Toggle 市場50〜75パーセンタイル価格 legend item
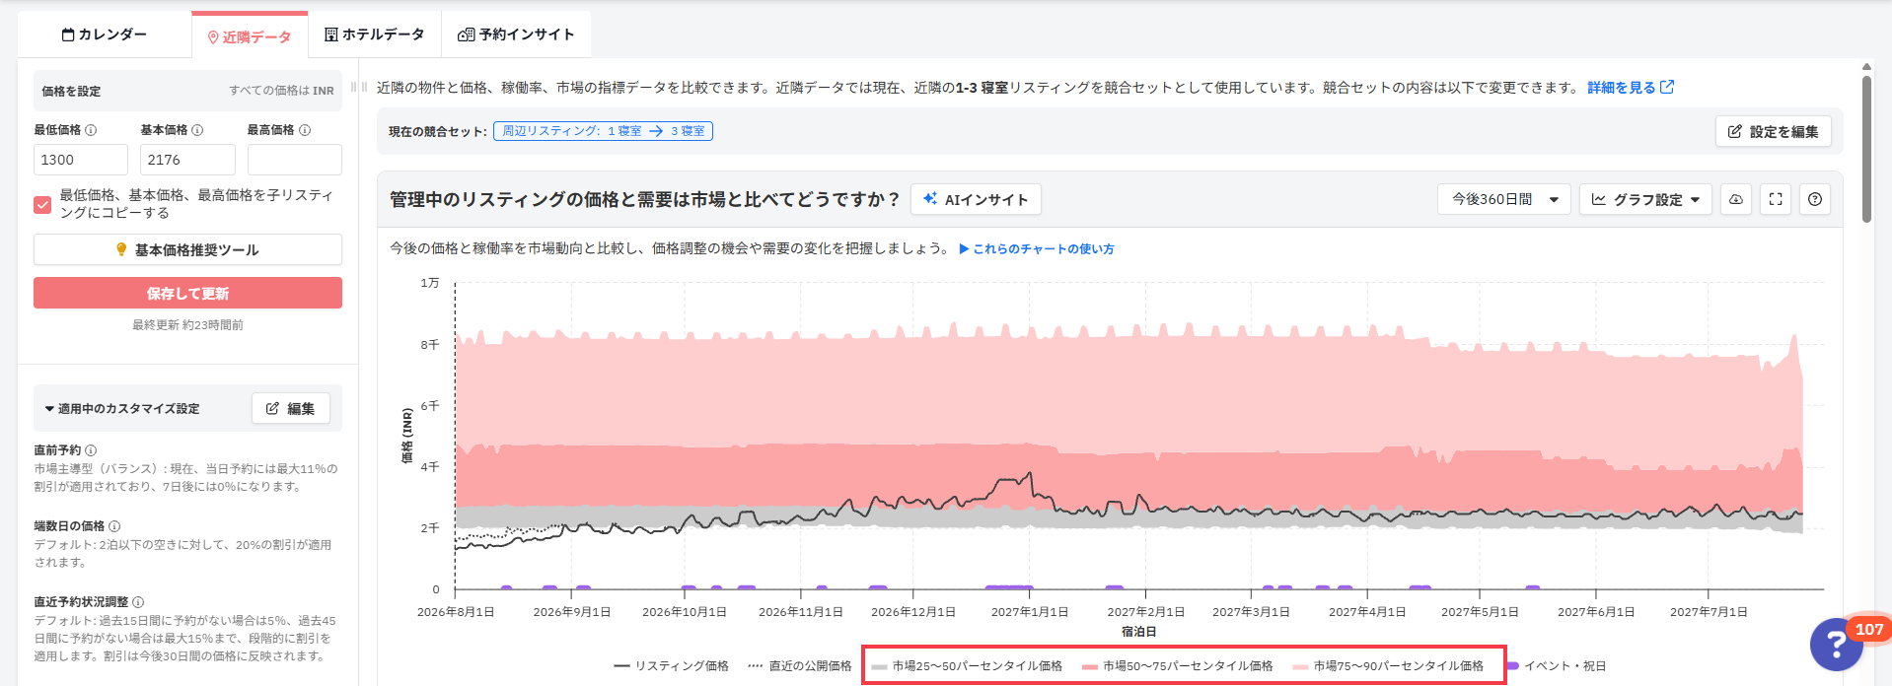Image resolution: width=1892 pixels, height=686 pixels. point(1177,666)
